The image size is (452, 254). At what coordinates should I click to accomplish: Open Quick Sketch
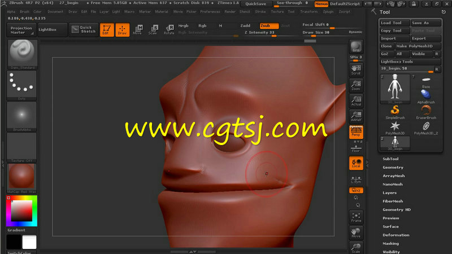coord(84,29)
